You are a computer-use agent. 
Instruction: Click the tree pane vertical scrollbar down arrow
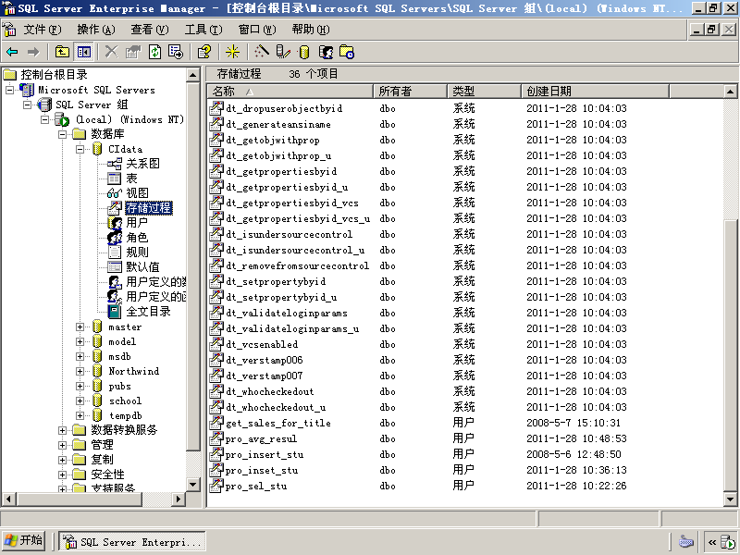(193, 484)
